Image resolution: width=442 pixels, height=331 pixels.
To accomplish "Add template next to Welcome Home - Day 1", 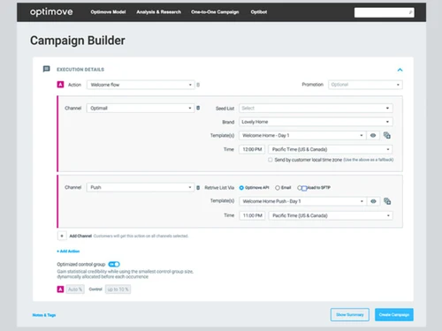I will coord(387,135).
